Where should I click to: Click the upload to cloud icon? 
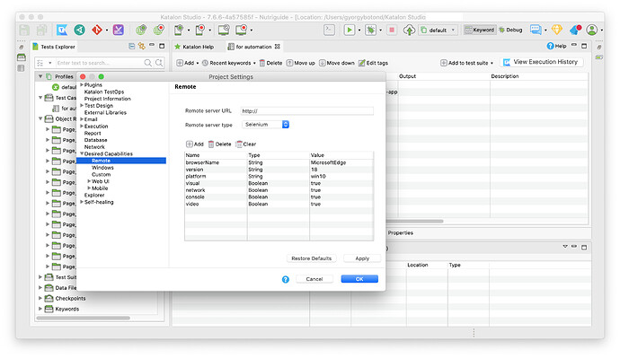409,30
